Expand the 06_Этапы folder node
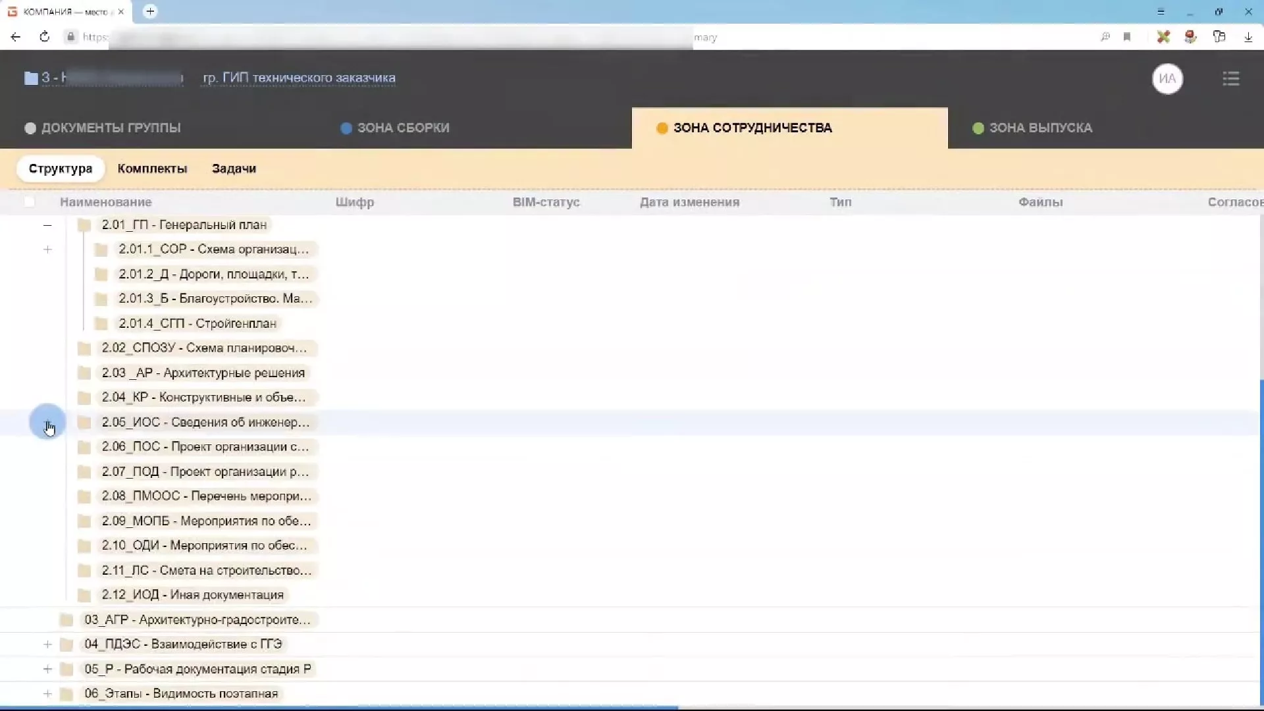The height and width of the screenshot is (711, 1264). pos(47,694)
